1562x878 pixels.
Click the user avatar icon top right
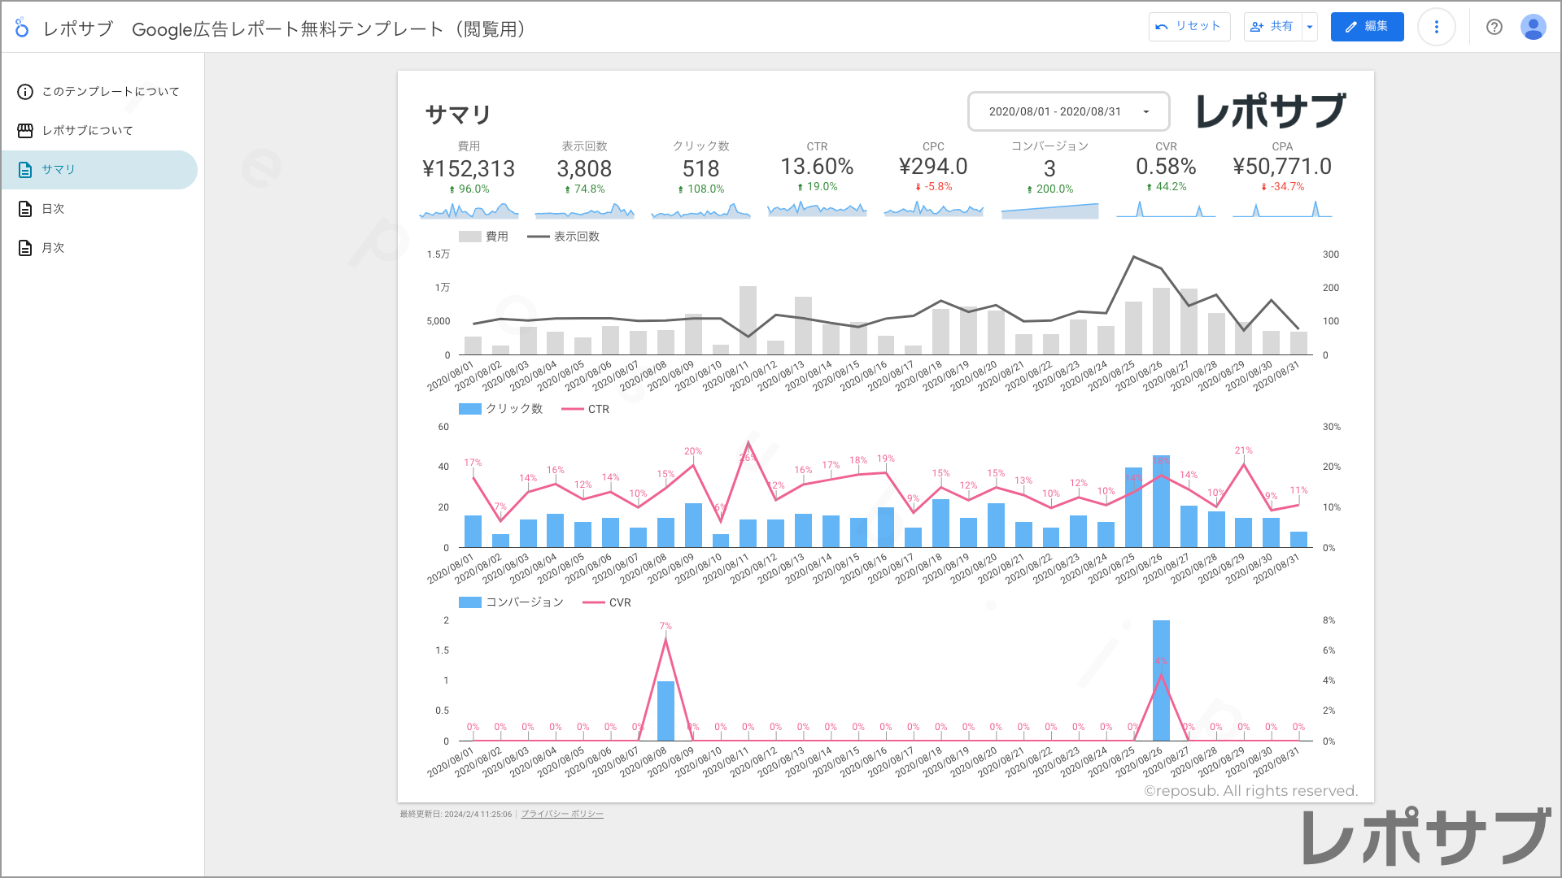coord(1533,27)
